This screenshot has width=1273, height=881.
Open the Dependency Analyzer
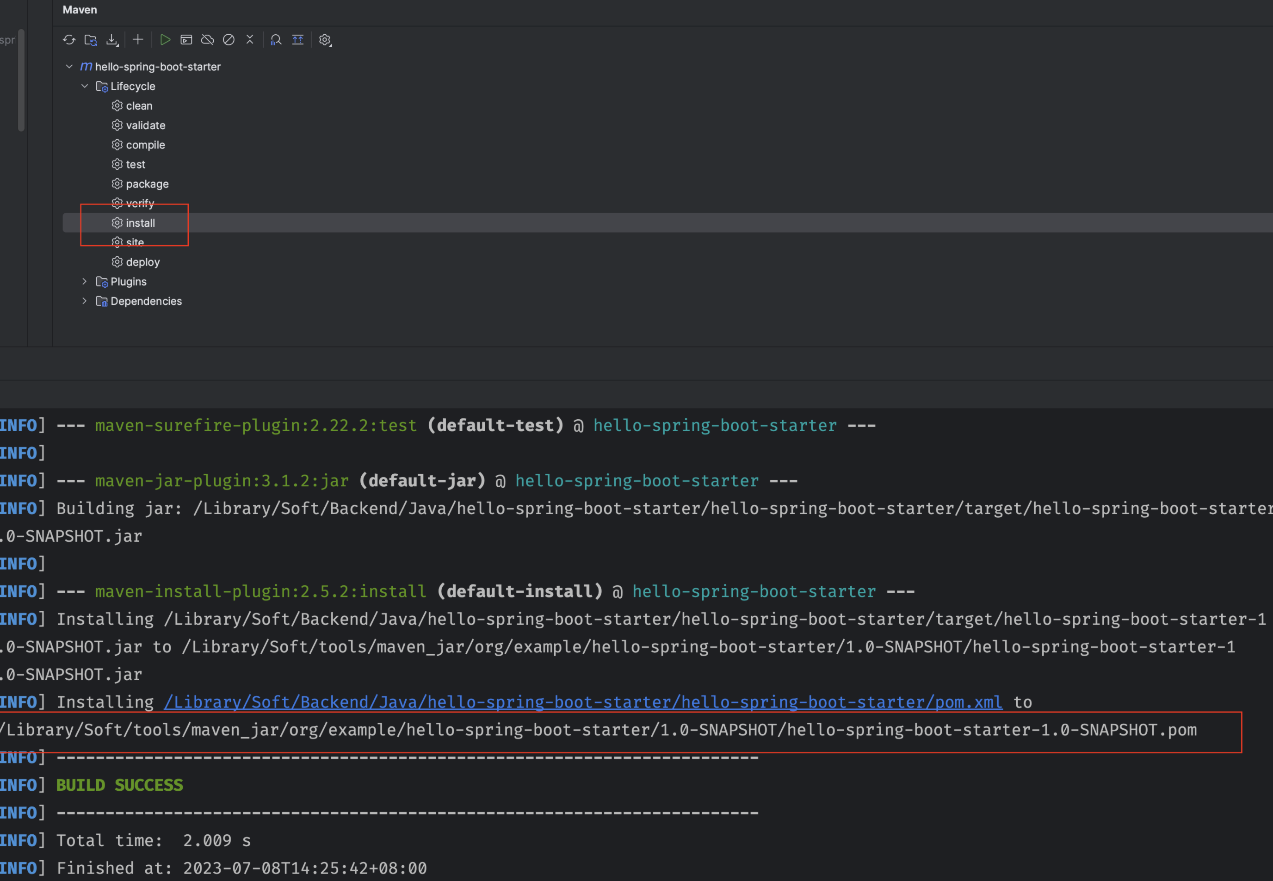pyautogui.click(x=275, y=39)
